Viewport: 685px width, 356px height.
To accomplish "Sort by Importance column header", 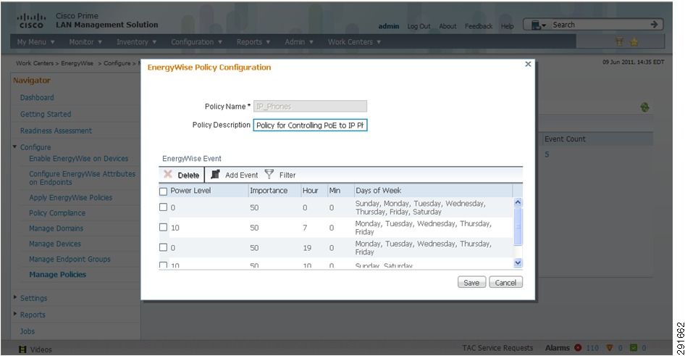I will [x=269, y=191].
